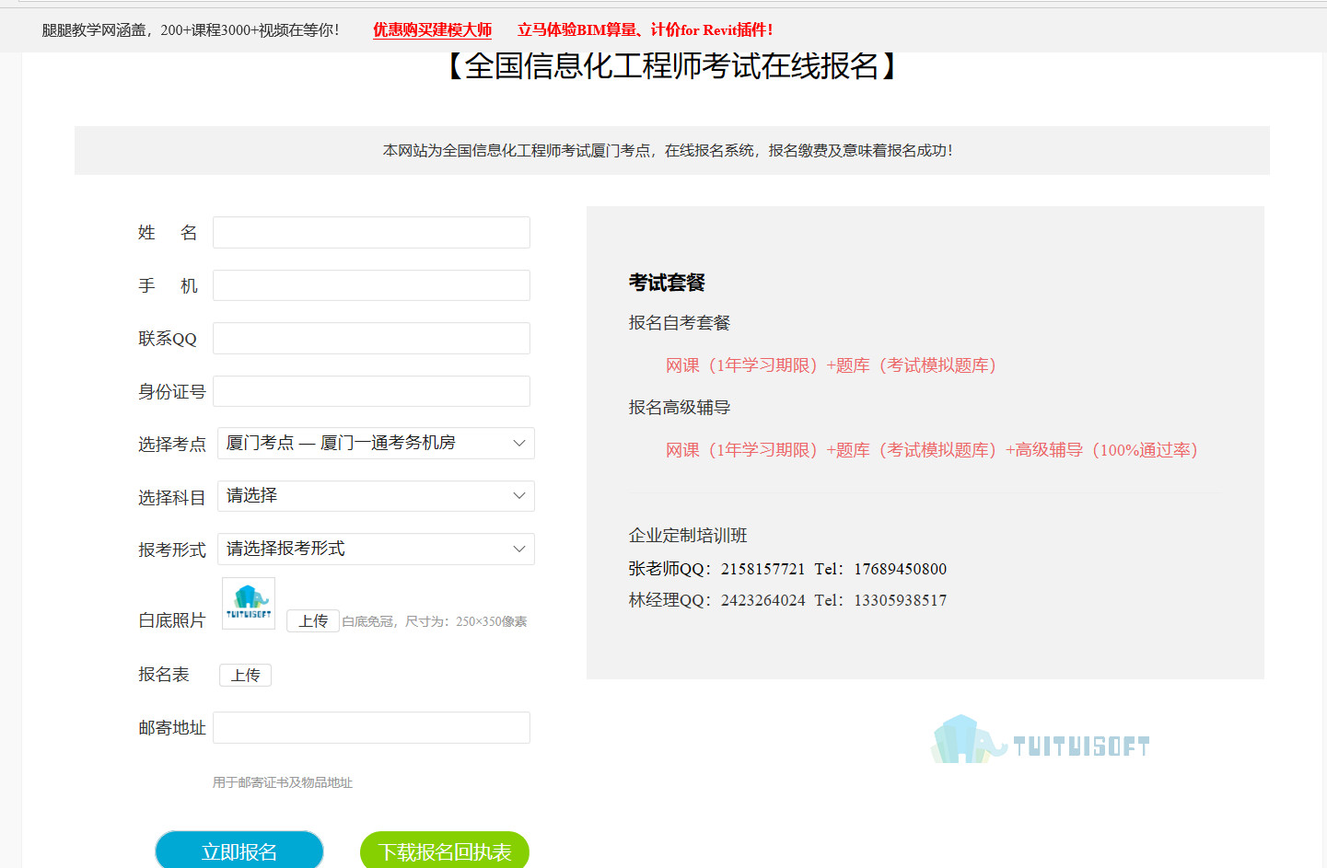The height and width of the screenshot is (868, 1327).
Task: Click the 用于邮寄证书及物品地址 hint text
Action: pyautogui.click(x=283, y=782)
